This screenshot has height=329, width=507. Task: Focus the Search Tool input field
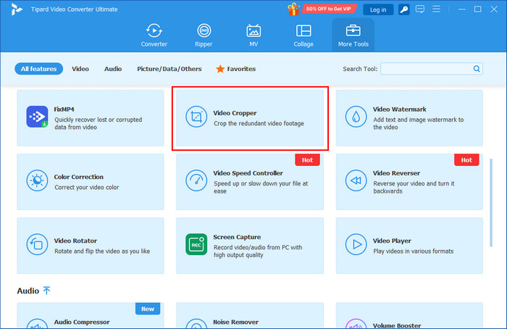click(x=432, y=69)
